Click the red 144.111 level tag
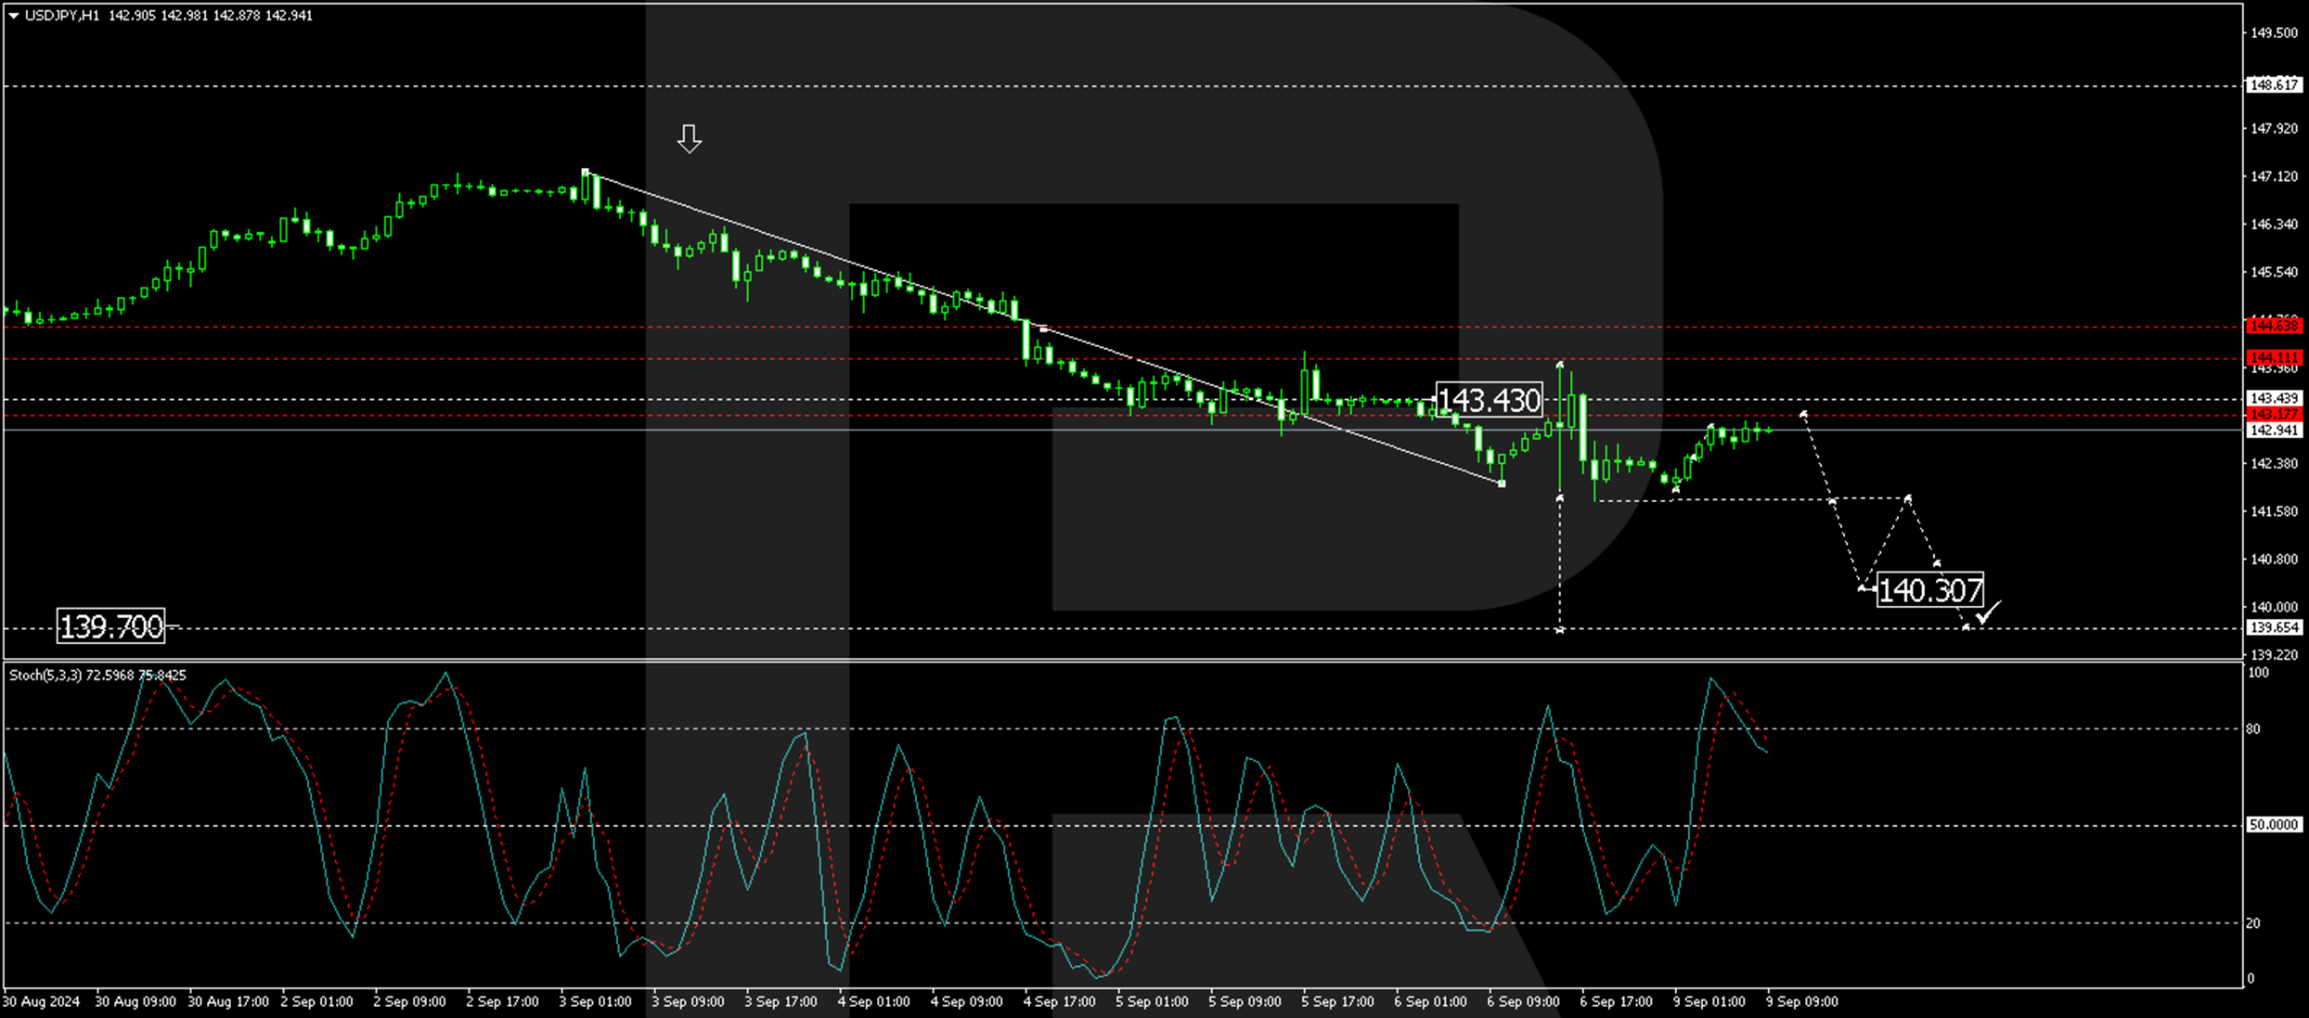The width and height of the screenshot is (2309, 1018). 2274,357
